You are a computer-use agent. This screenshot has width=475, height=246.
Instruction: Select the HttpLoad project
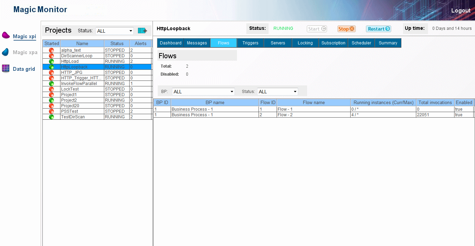coord(97,61)
